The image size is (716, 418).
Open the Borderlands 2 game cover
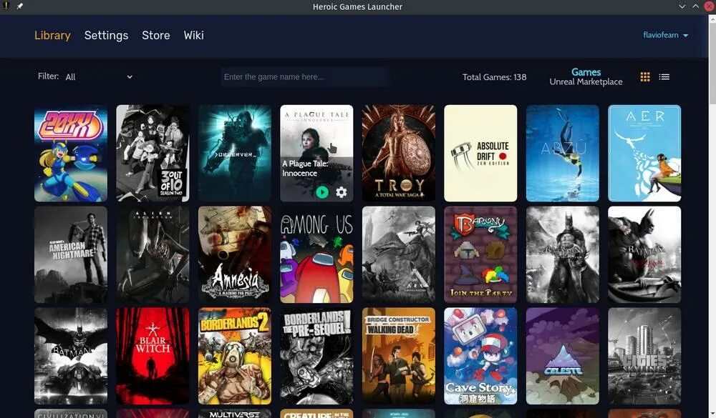pos(234,356)
